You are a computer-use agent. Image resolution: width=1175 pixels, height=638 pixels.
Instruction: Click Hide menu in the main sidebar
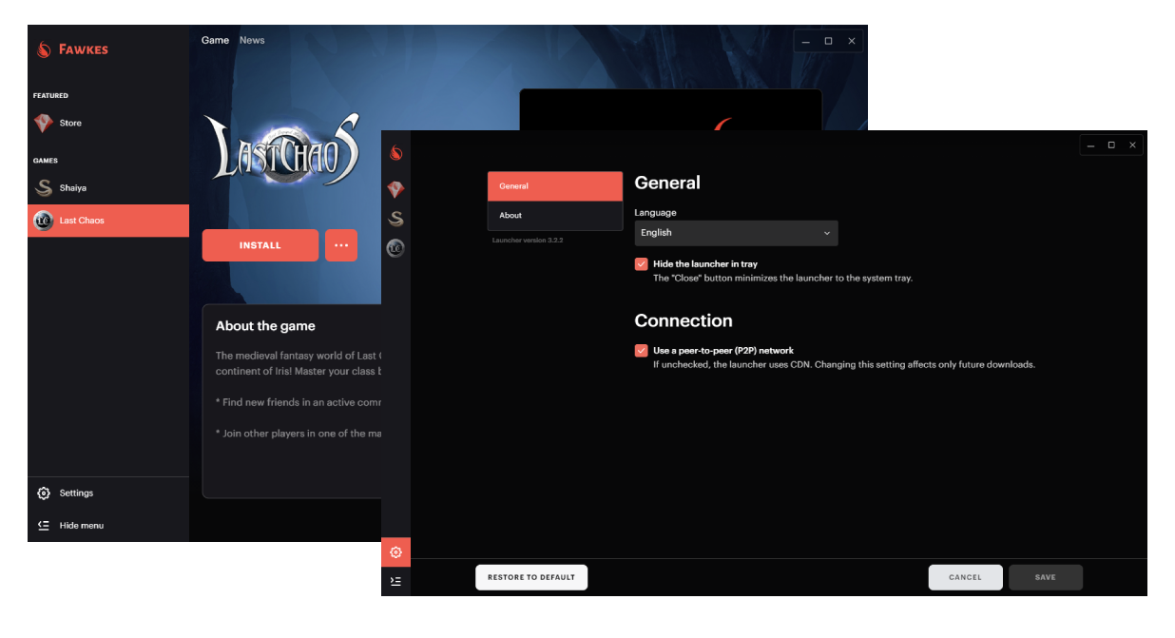[x=108, y=525]
